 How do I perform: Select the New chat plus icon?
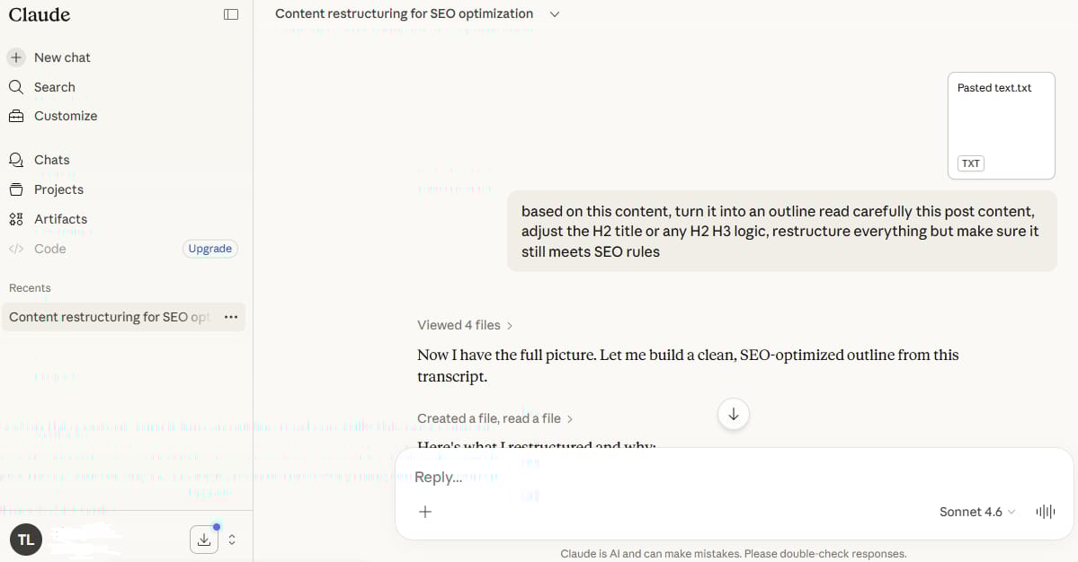(x=17, y=57)
